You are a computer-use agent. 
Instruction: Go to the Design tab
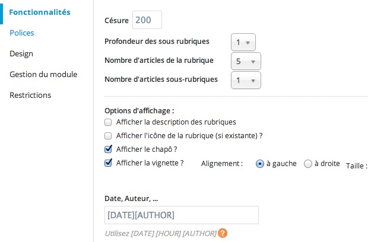pos(21,53)
